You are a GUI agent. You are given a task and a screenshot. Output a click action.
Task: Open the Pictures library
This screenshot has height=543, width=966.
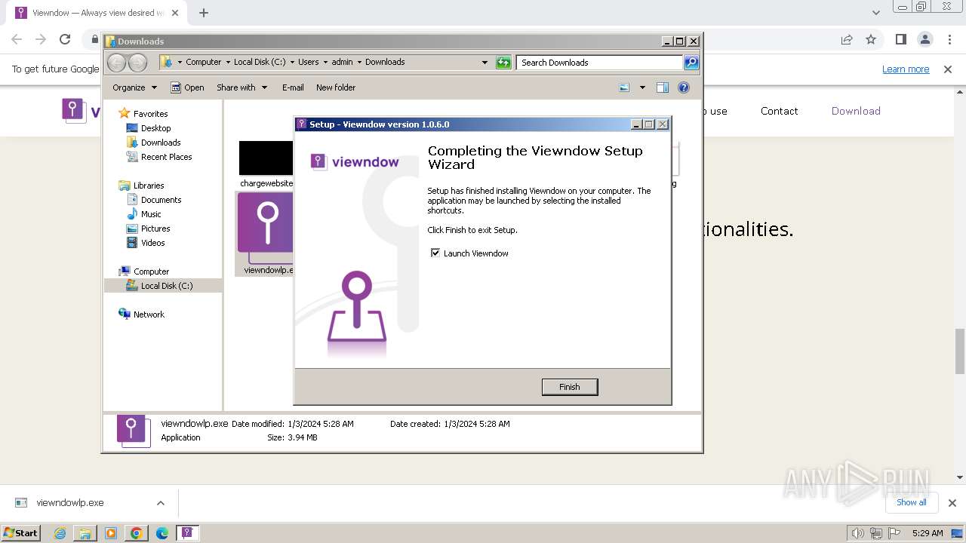[155, 229]
